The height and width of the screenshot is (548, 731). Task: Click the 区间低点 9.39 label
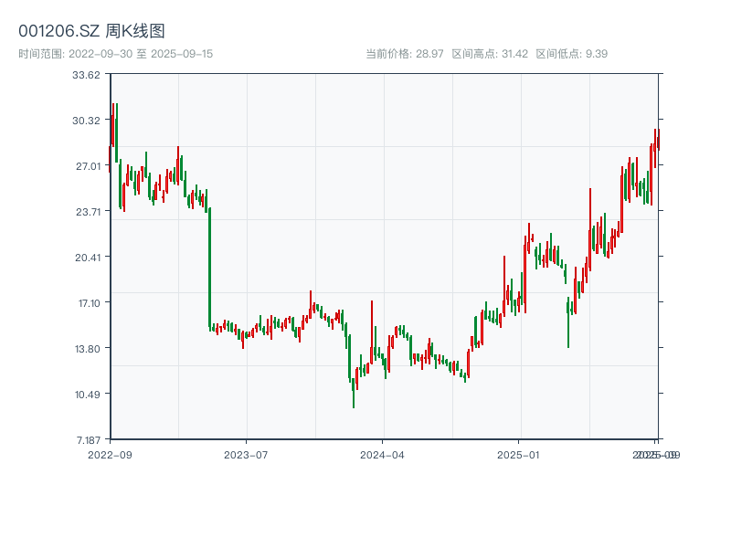coord(571,54)
